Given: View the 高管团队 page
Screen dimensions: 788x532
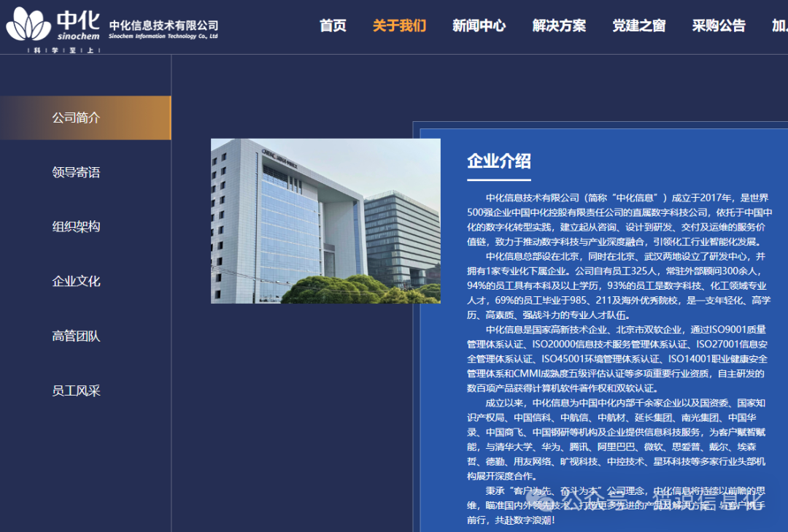Looking at the screenshot, I should [x=77, y=336].
